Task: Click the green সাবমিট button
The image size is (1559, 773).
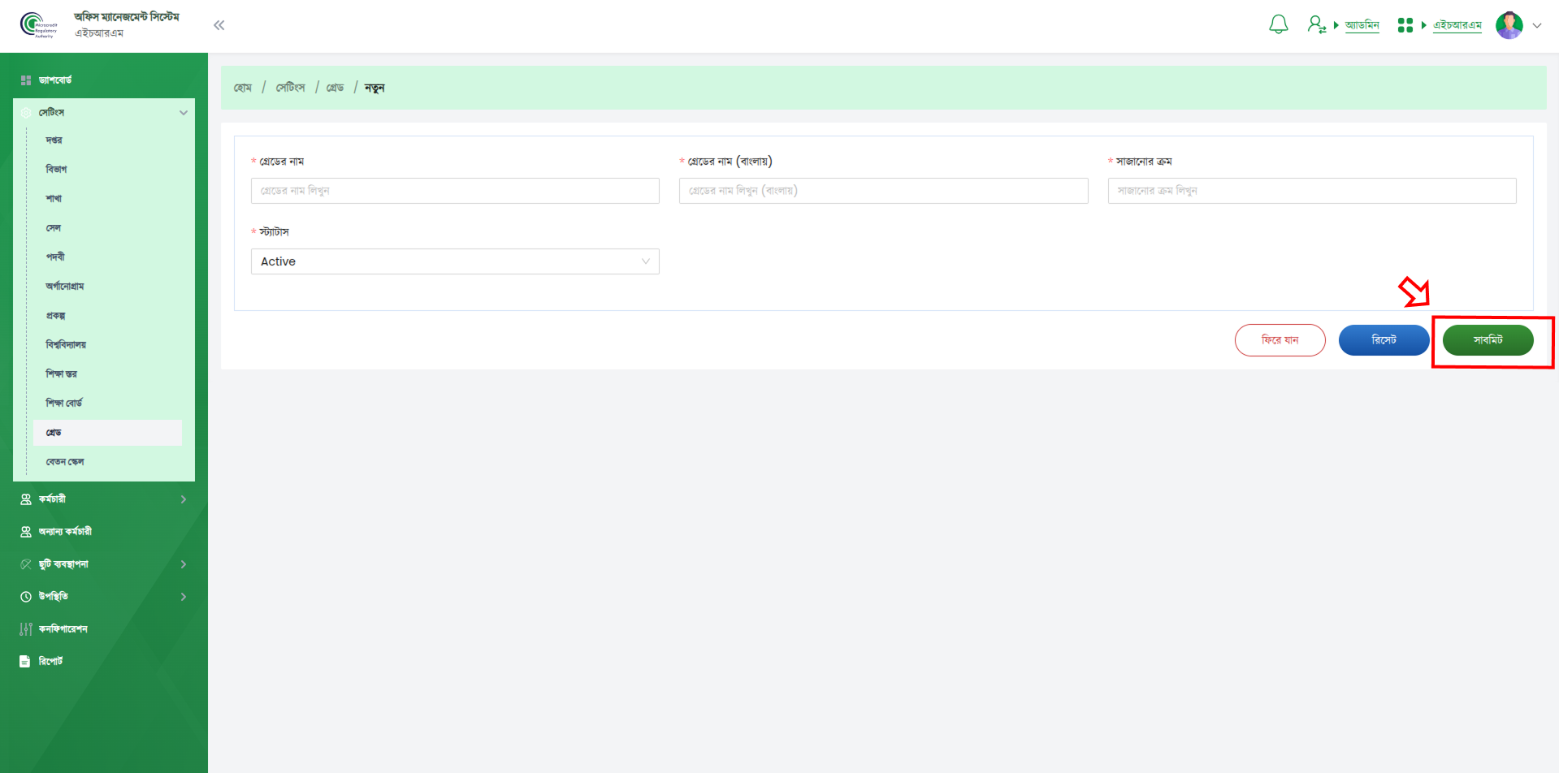Action: (1488, 340)
